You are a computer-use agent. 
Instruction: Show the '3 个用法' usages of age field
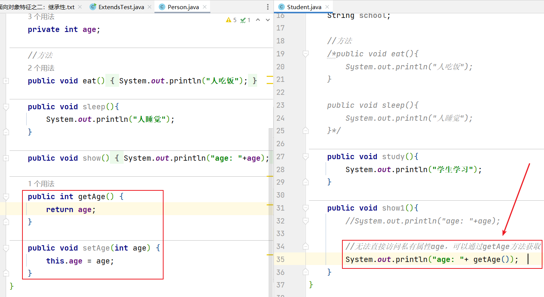click(x=41, y=17)
